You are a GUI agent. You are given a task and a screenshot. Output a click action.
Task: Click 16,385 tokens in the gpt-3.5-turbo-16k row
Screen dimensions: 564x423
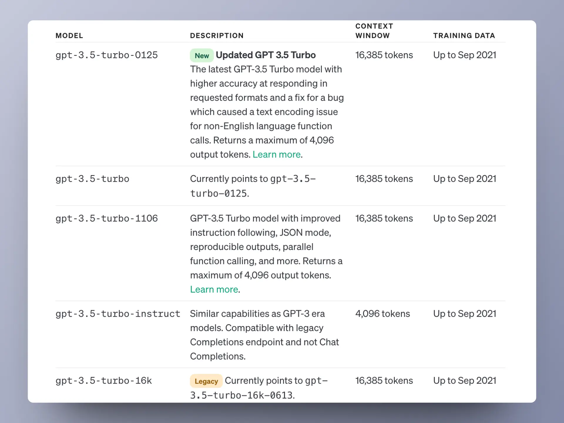click(384, 381)
